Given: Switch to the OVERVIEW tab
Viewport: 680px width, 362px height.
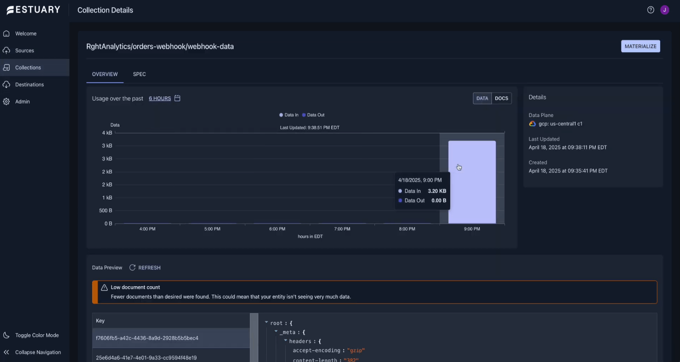Looking at the screenshot, I should (x=105, y=74).
